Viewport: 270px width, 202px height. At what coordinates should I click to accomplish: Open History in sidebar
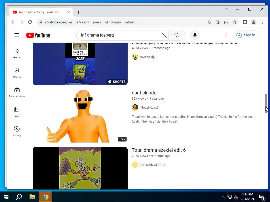[x=17, y=132]
